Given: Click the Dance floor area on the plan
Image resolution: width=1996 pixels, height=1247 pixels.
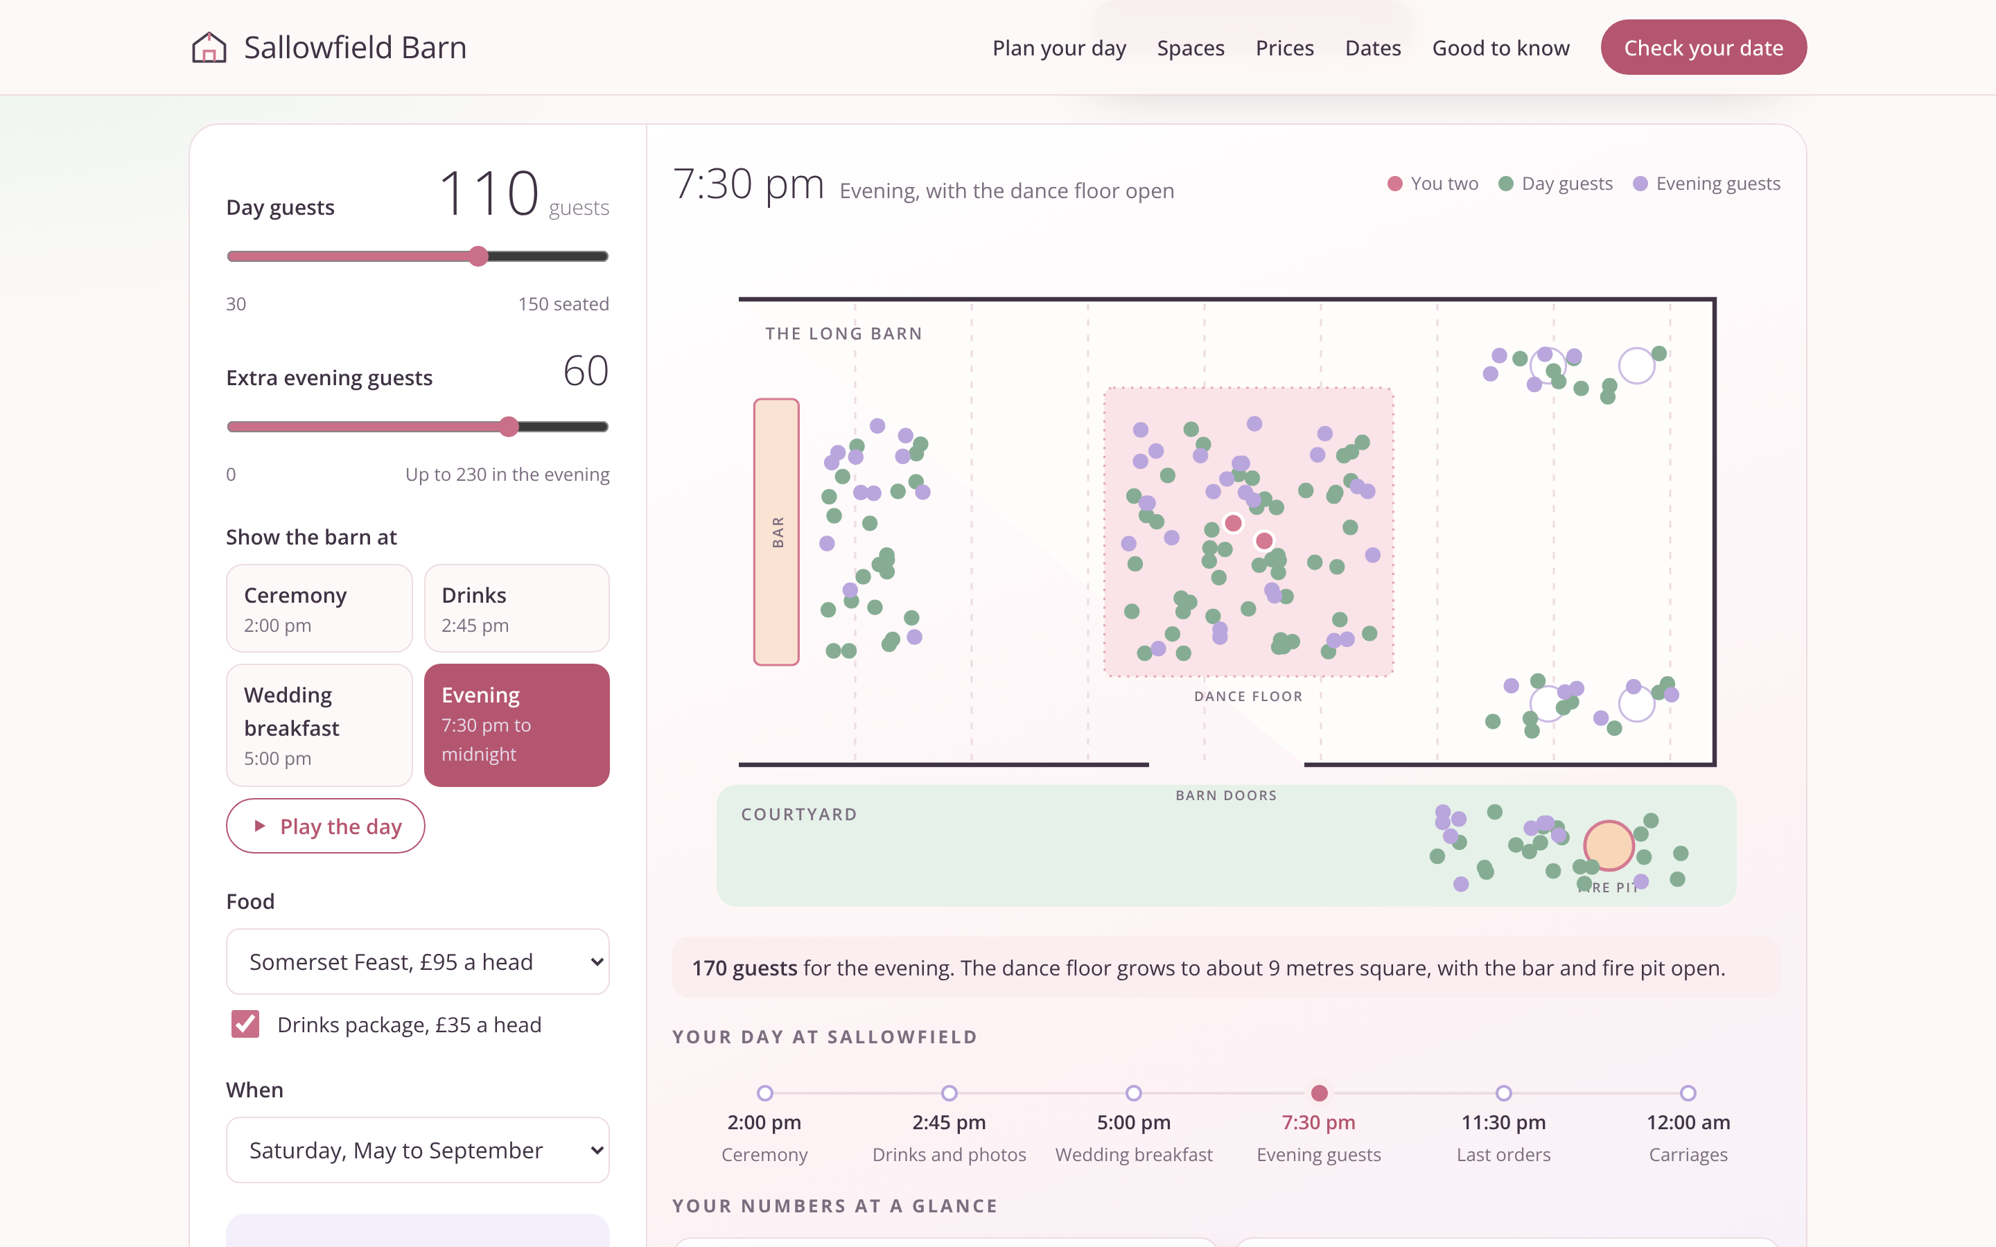Looking at the screenshot, I should click(1249, 532).
